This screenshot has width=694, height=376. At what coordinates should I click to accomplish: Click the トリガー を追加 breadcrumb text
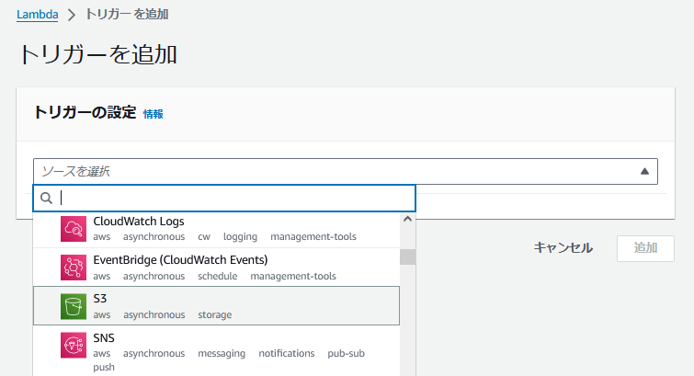tap(127, 15)
